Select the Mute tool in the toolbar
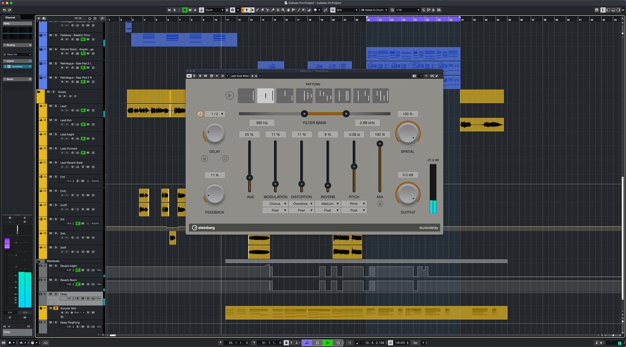 (x=278, y=10)
